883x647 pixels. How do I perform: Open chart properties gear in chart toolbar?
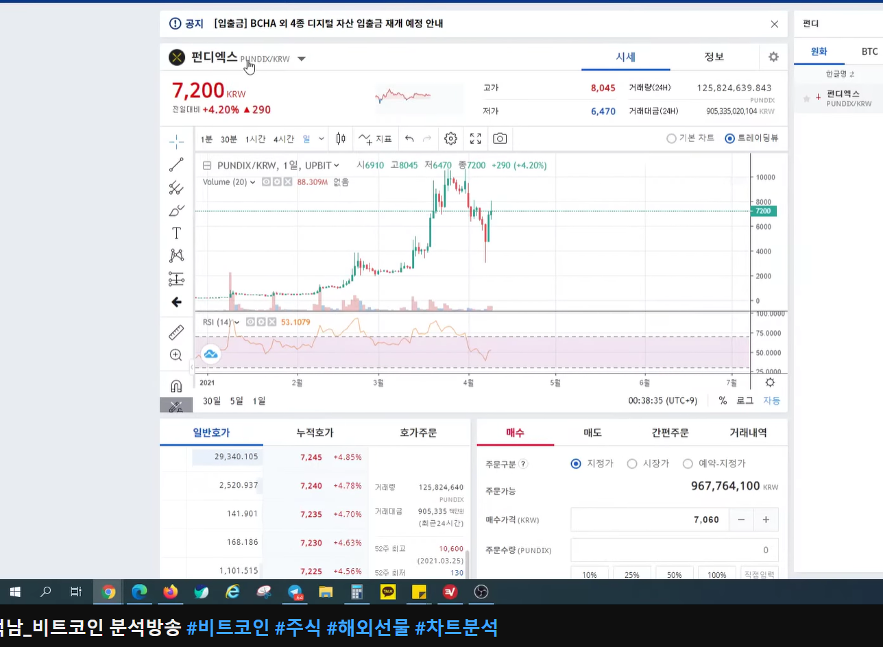pos(450,138)
